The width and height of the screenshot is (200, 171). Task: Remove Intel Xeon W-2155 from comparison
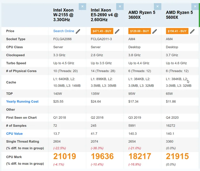[x=82, y=6]
